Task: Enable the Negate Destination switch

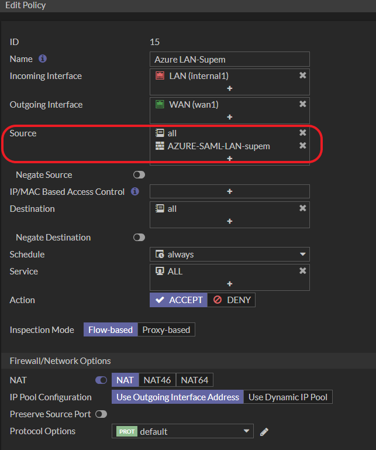Action: [x=139, y=238]
